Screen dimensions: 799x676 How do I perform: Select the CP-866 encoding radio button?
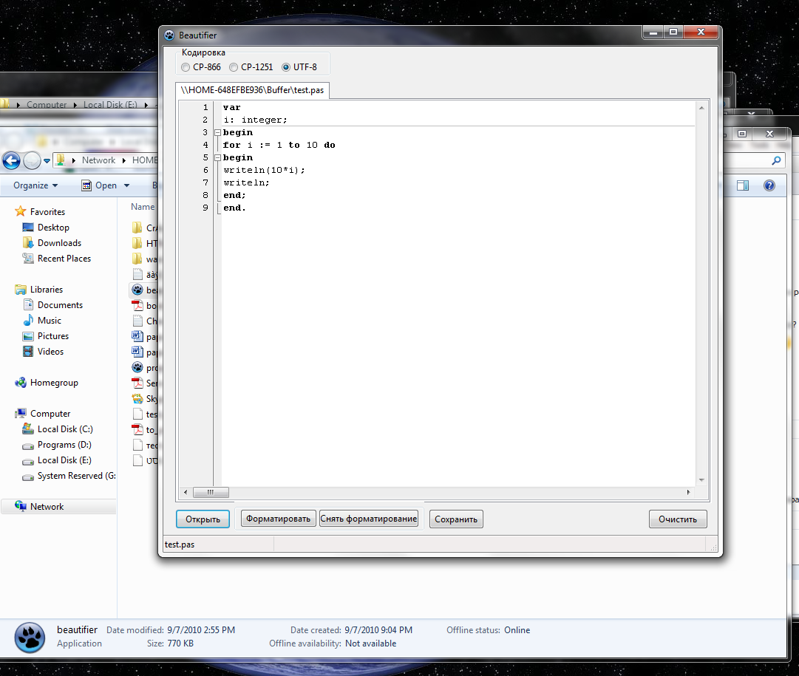click(186, 67)
